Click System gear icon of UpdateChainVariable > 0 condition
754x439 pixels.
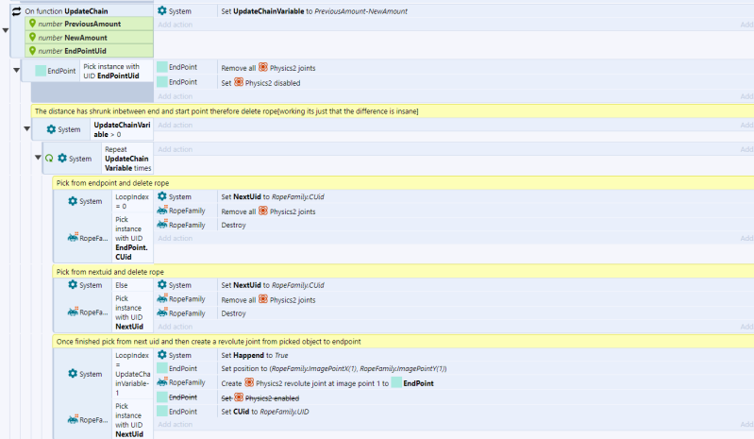tap(51, 128)
